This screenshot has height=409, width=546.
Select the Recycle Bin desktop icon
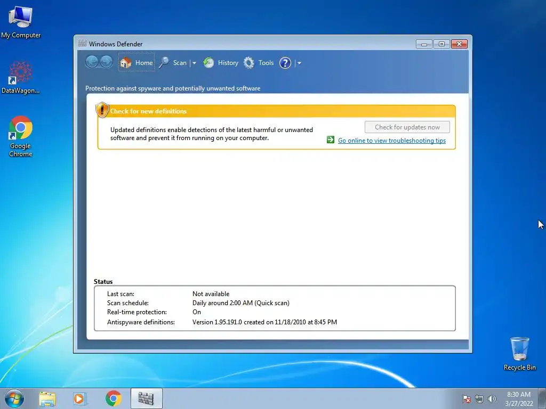point(519,354)
